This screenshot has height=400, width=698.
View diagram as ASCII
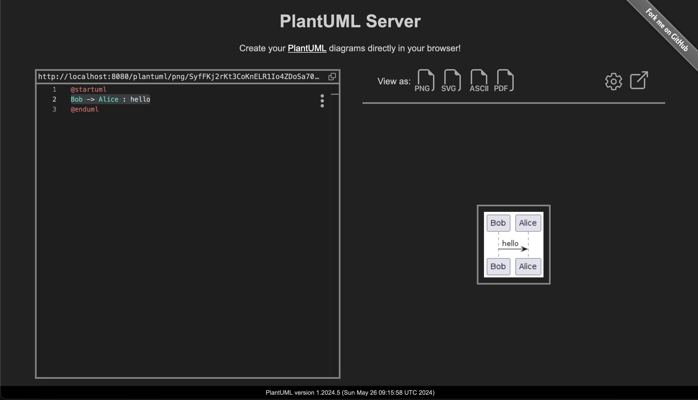(479, 80)
